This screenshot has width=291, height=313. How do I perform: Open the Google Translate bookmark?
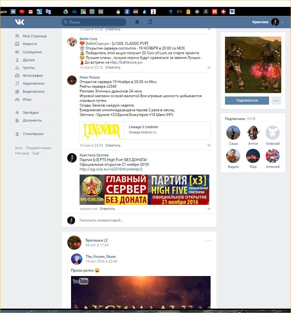point(48,12)
